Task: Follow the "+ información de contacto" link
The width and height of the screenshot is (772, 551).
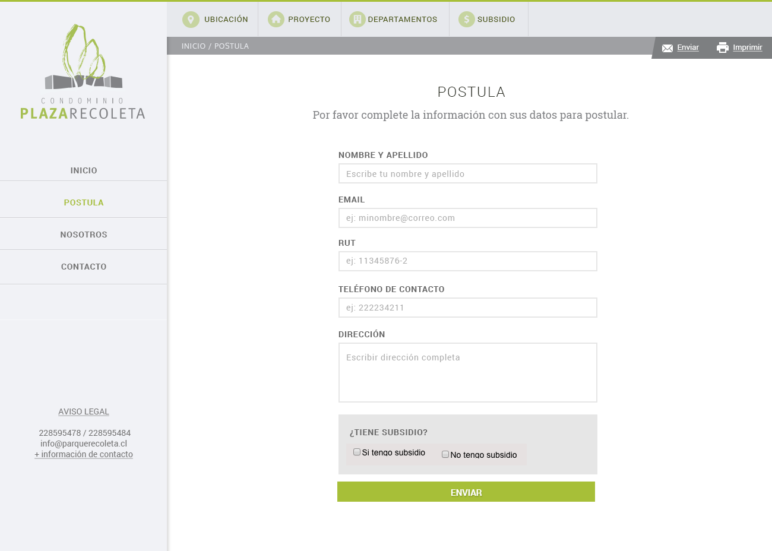Action: (84, 454)
